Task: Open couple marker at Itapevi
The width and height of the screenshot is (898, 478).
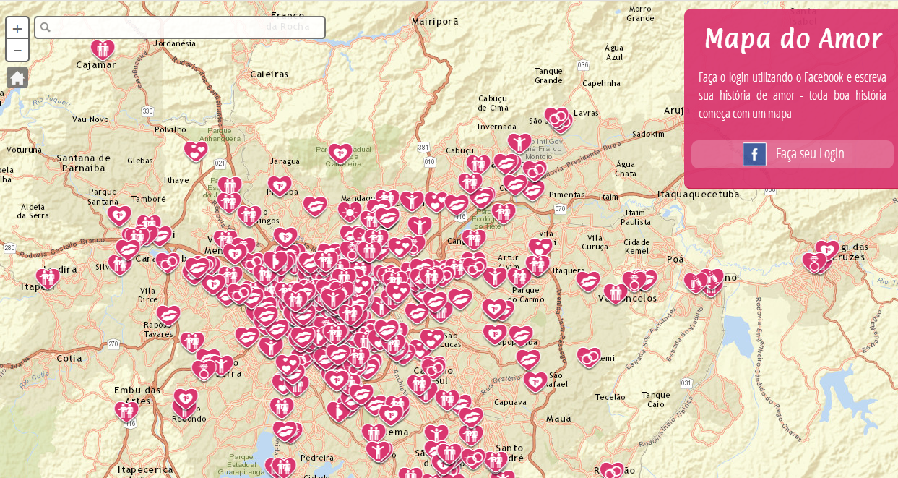Action: pos(48,278)
